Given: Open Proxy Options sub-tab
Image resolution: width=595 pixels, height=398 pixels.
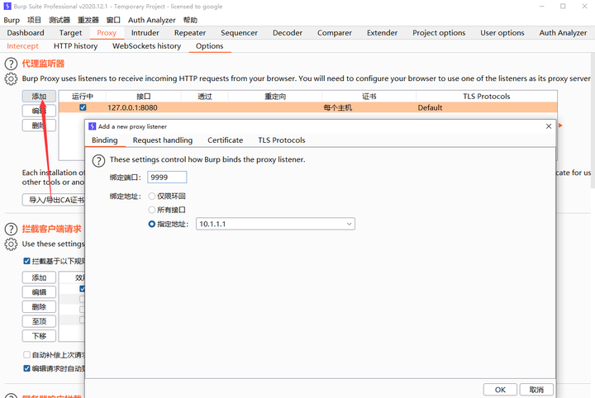Looking at the screenshot, I should click(x=209, y=46).
